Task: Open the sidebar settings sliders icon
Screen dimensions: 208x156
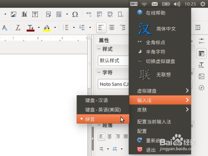Action: point(201,41)
